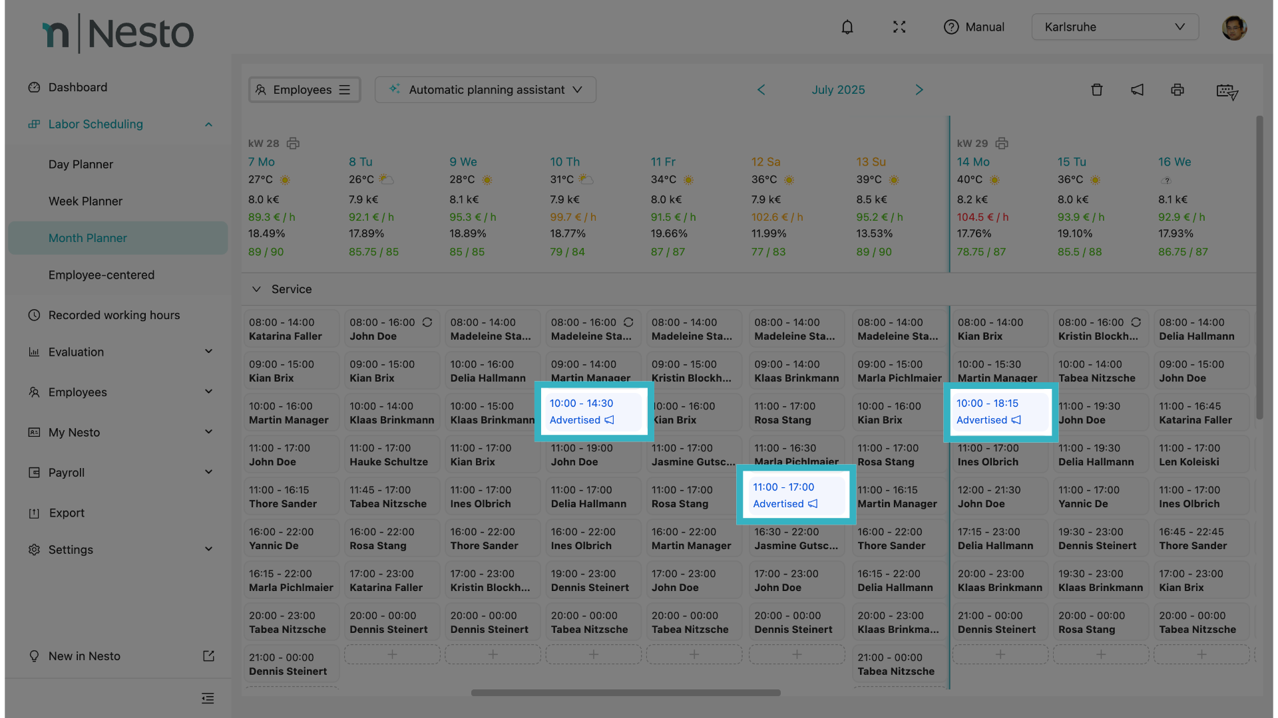Screen dimensions: 1278x718
Task: Print week KW 29 via printer icon
Action: pyautogui.click(x=1002, y=144)
